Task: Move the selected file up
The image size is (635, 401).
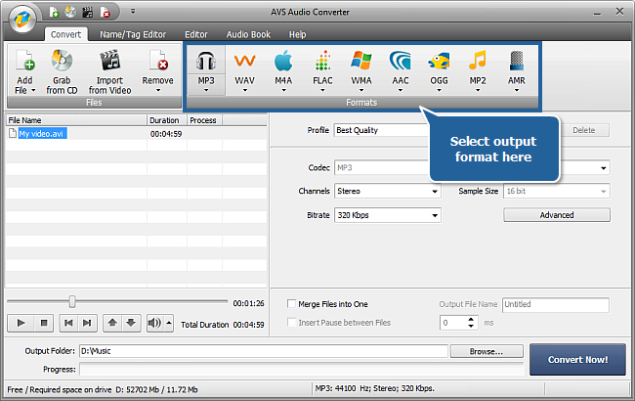Action: pos(112,323)
